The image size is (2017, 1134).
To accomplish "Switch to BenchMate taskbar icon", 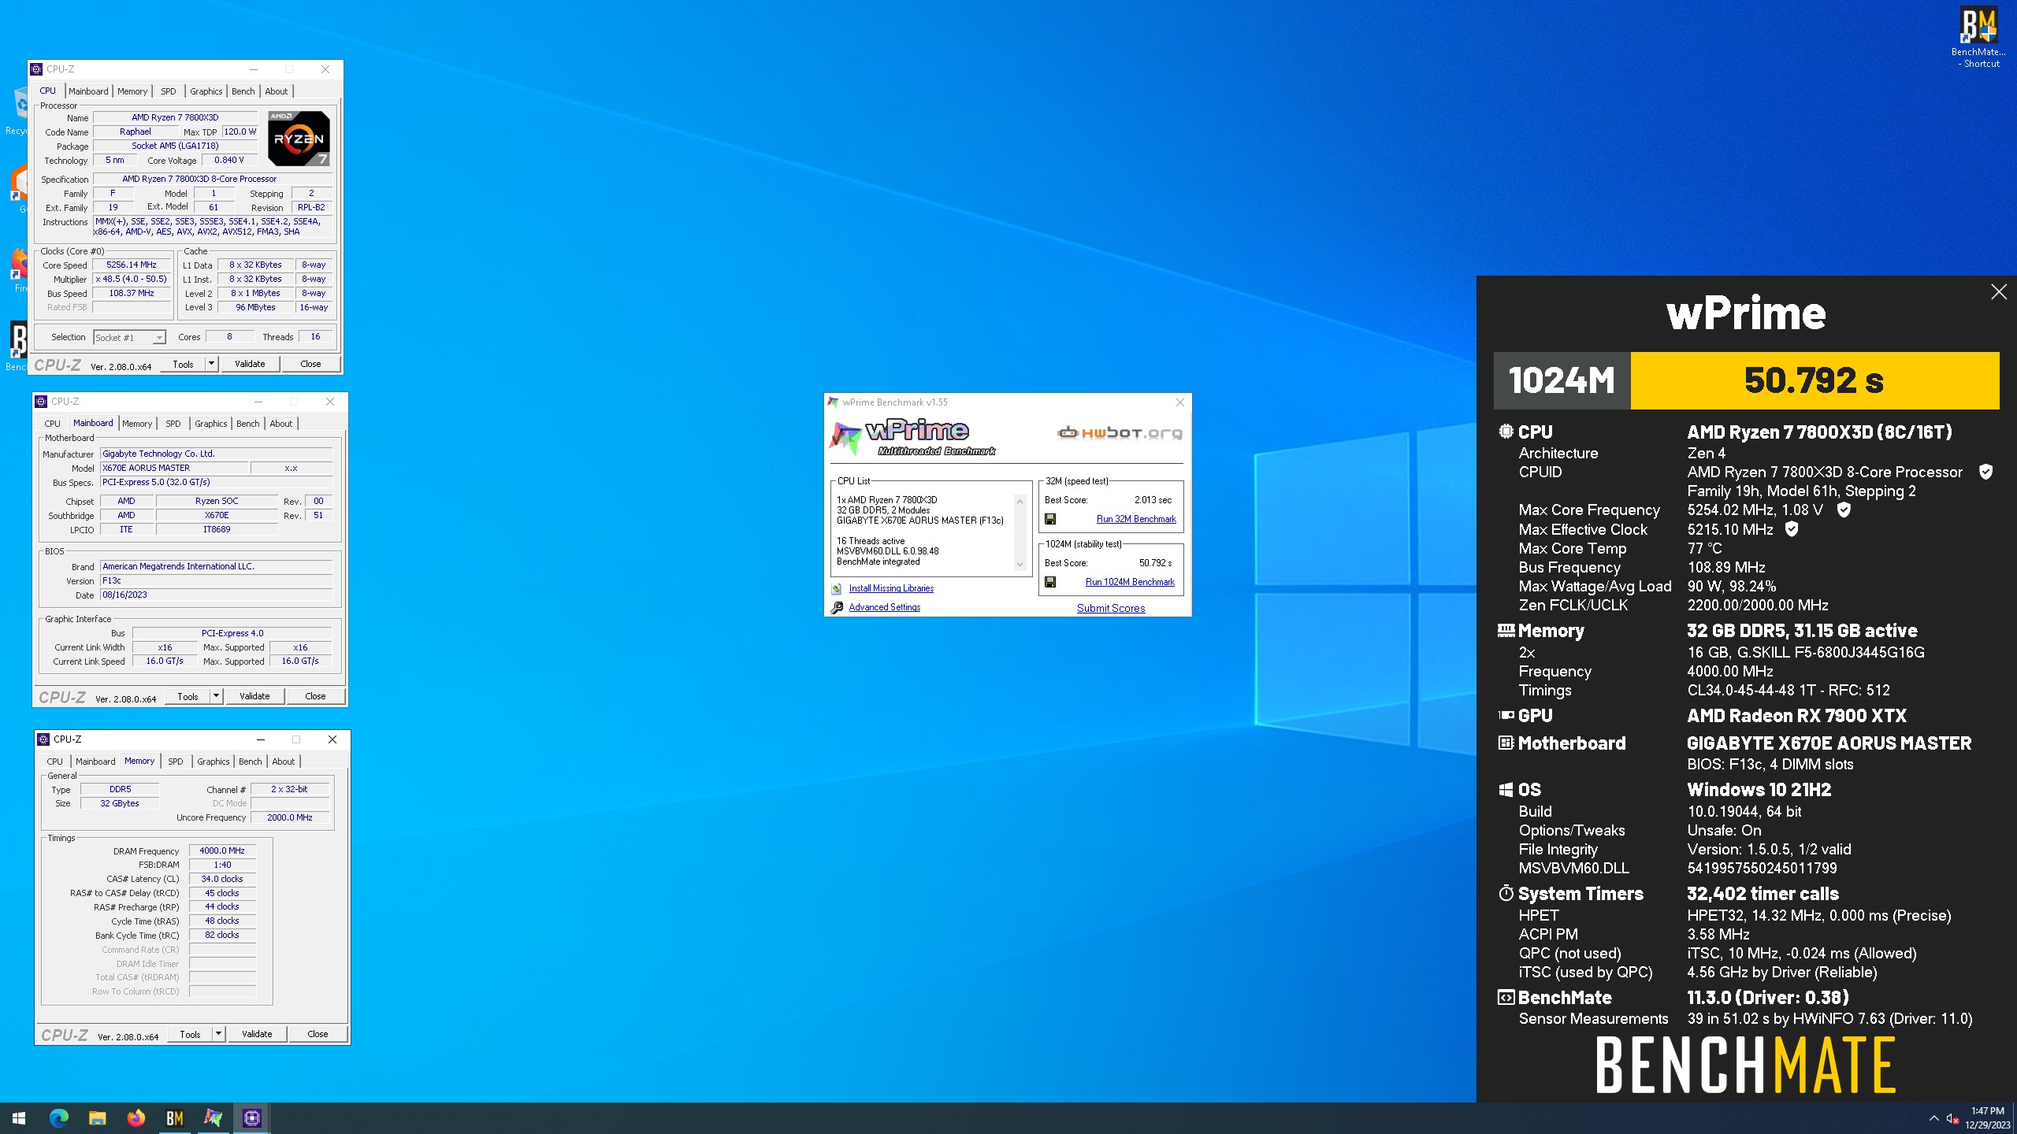I will click(175, 1117).
